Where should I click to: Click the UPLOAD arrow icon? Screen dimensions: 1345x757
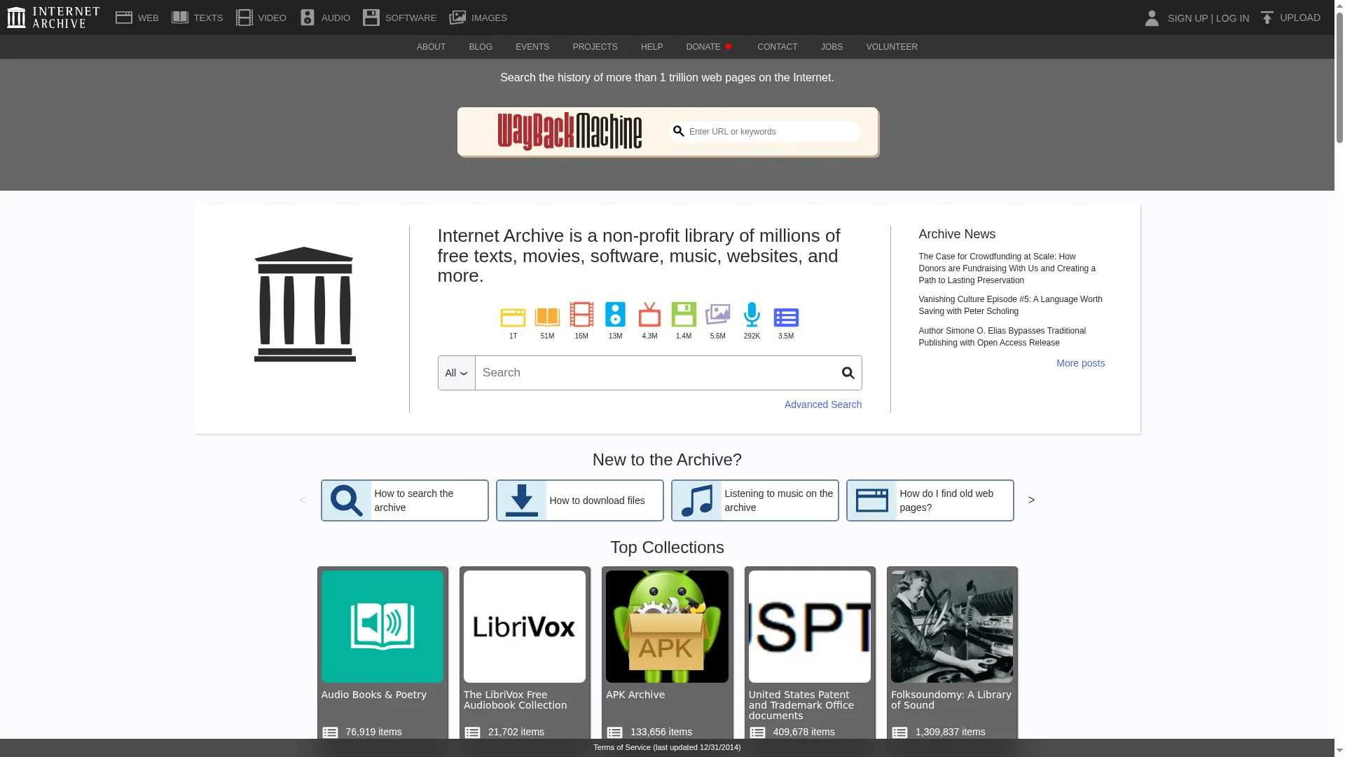pos(1267,18)
